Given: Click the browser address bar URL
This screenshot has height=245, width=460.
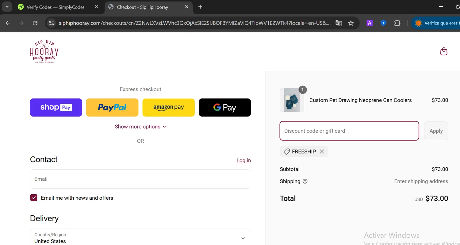Looking at the screenshot, I should (195, 23).
